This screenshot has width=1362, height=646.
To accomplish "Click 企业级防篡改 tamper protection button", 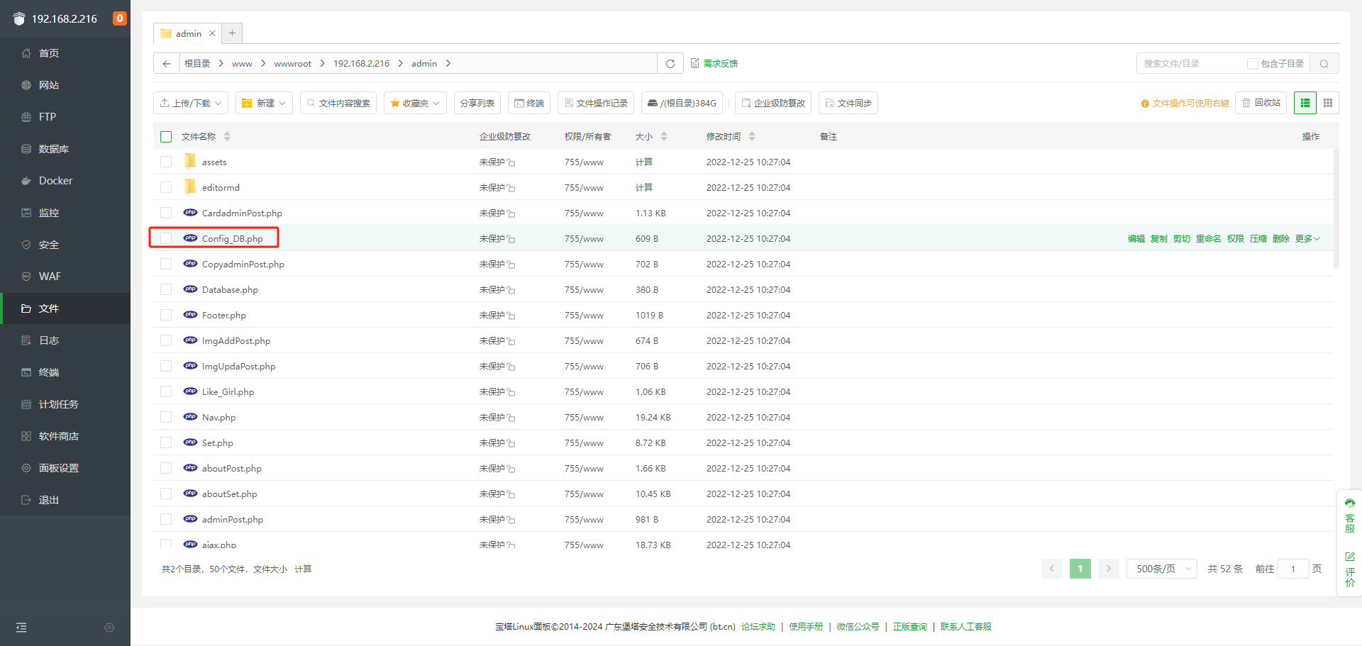I will point(773,103).
